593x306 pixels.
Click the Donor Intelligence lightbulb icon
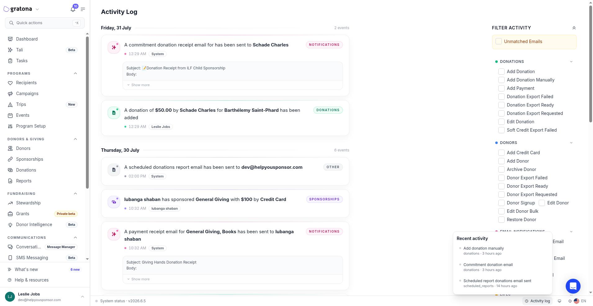point(10,225)
